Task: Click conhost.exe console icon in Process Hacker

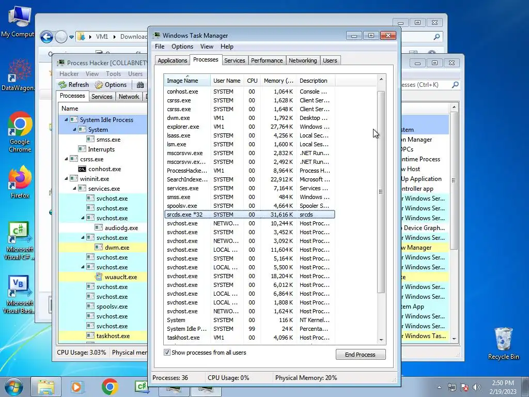Action: (82, 169)
